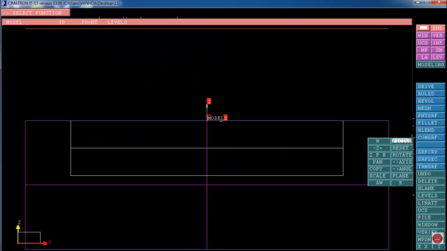
Task: Choose REVOL from the modeling menu
Action: tap(430, 101)
